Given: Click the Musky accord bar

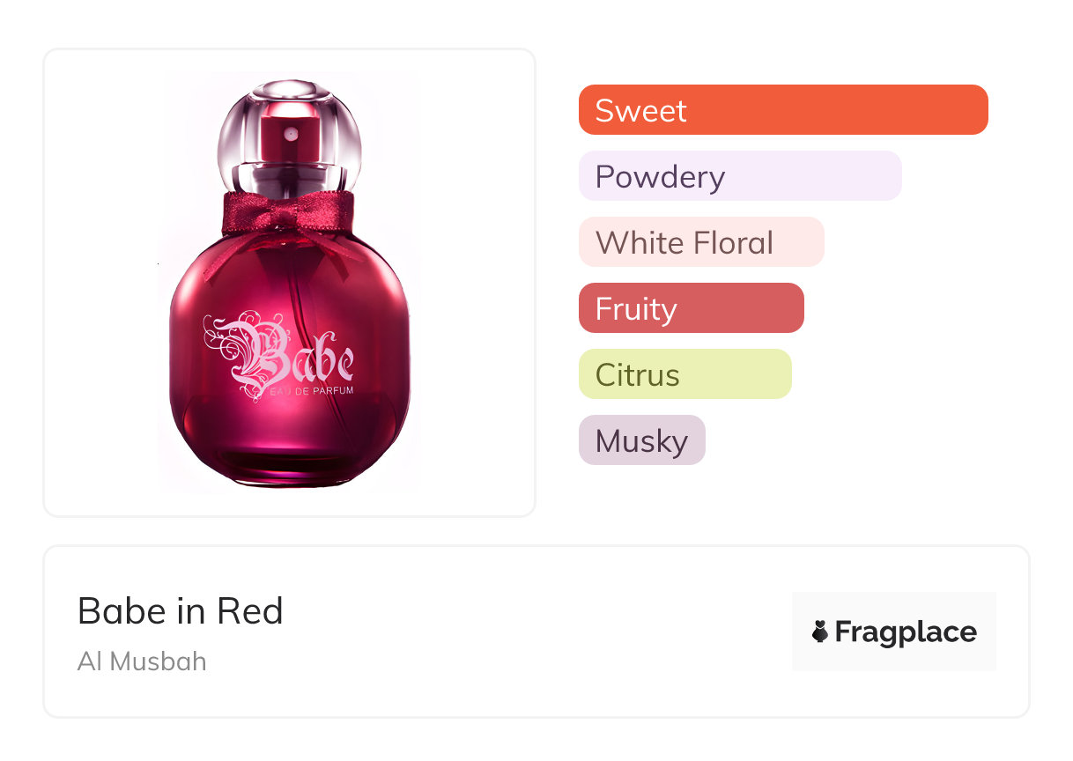Looking at the screenshot, I should pos(642,440).
